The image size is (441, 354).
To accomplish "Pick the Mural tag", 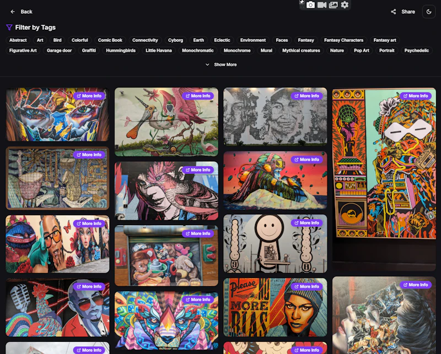I will coord(266,51).
